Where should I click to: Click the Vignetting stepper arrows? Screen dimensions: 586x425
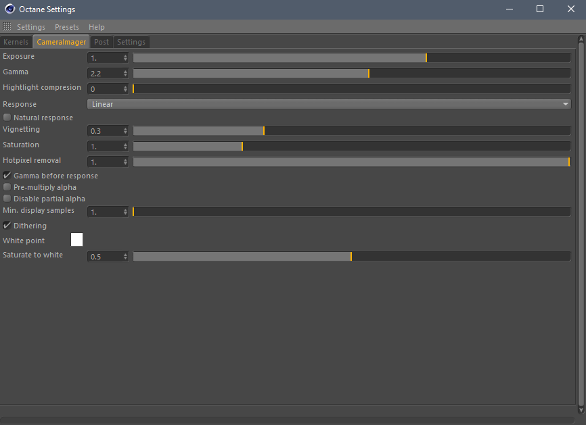coord(125,131)
